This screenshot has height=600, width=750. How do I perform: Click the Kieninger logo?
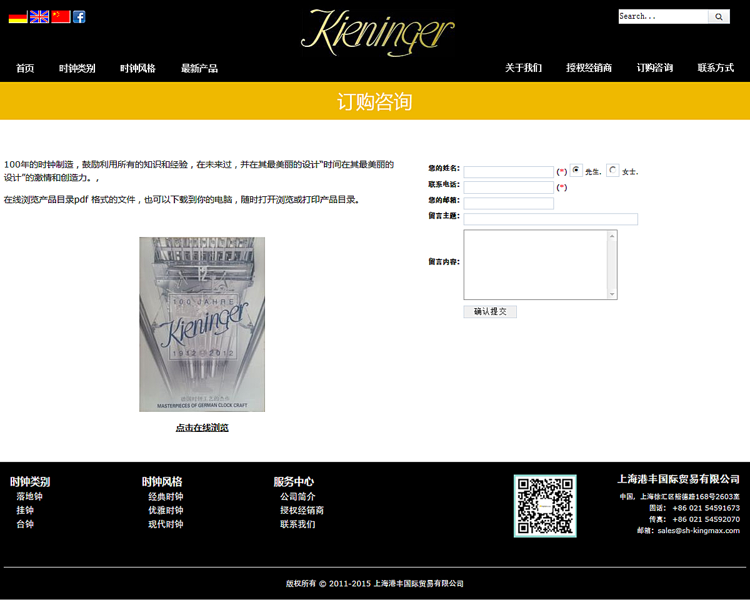tap(377, 33)
